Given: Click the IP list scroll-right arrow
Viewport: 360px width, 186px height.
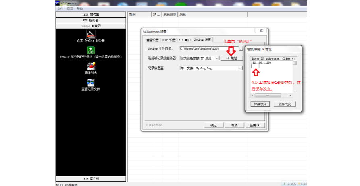Looking at the screenshot, I should pyautogui.click(x=290, y=95).
